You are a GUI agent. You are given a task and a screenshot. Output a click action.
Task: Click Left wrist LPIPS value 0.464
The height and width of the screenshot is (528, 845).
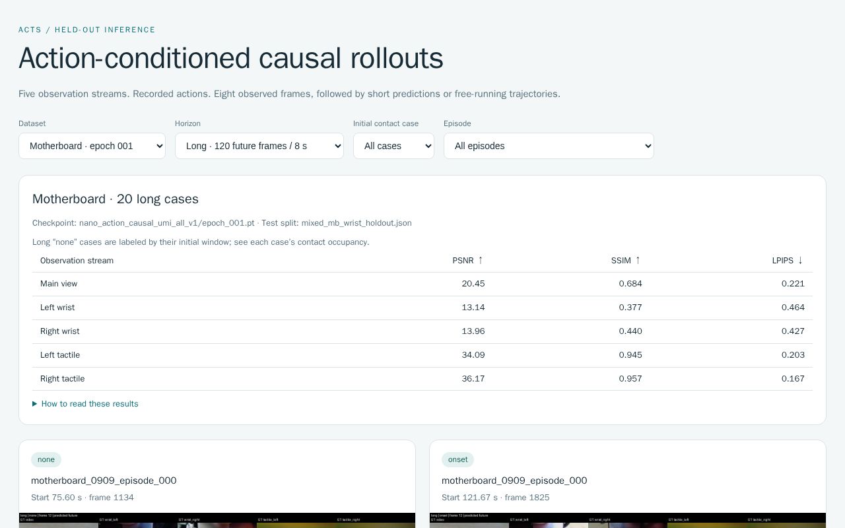[793, 308]
